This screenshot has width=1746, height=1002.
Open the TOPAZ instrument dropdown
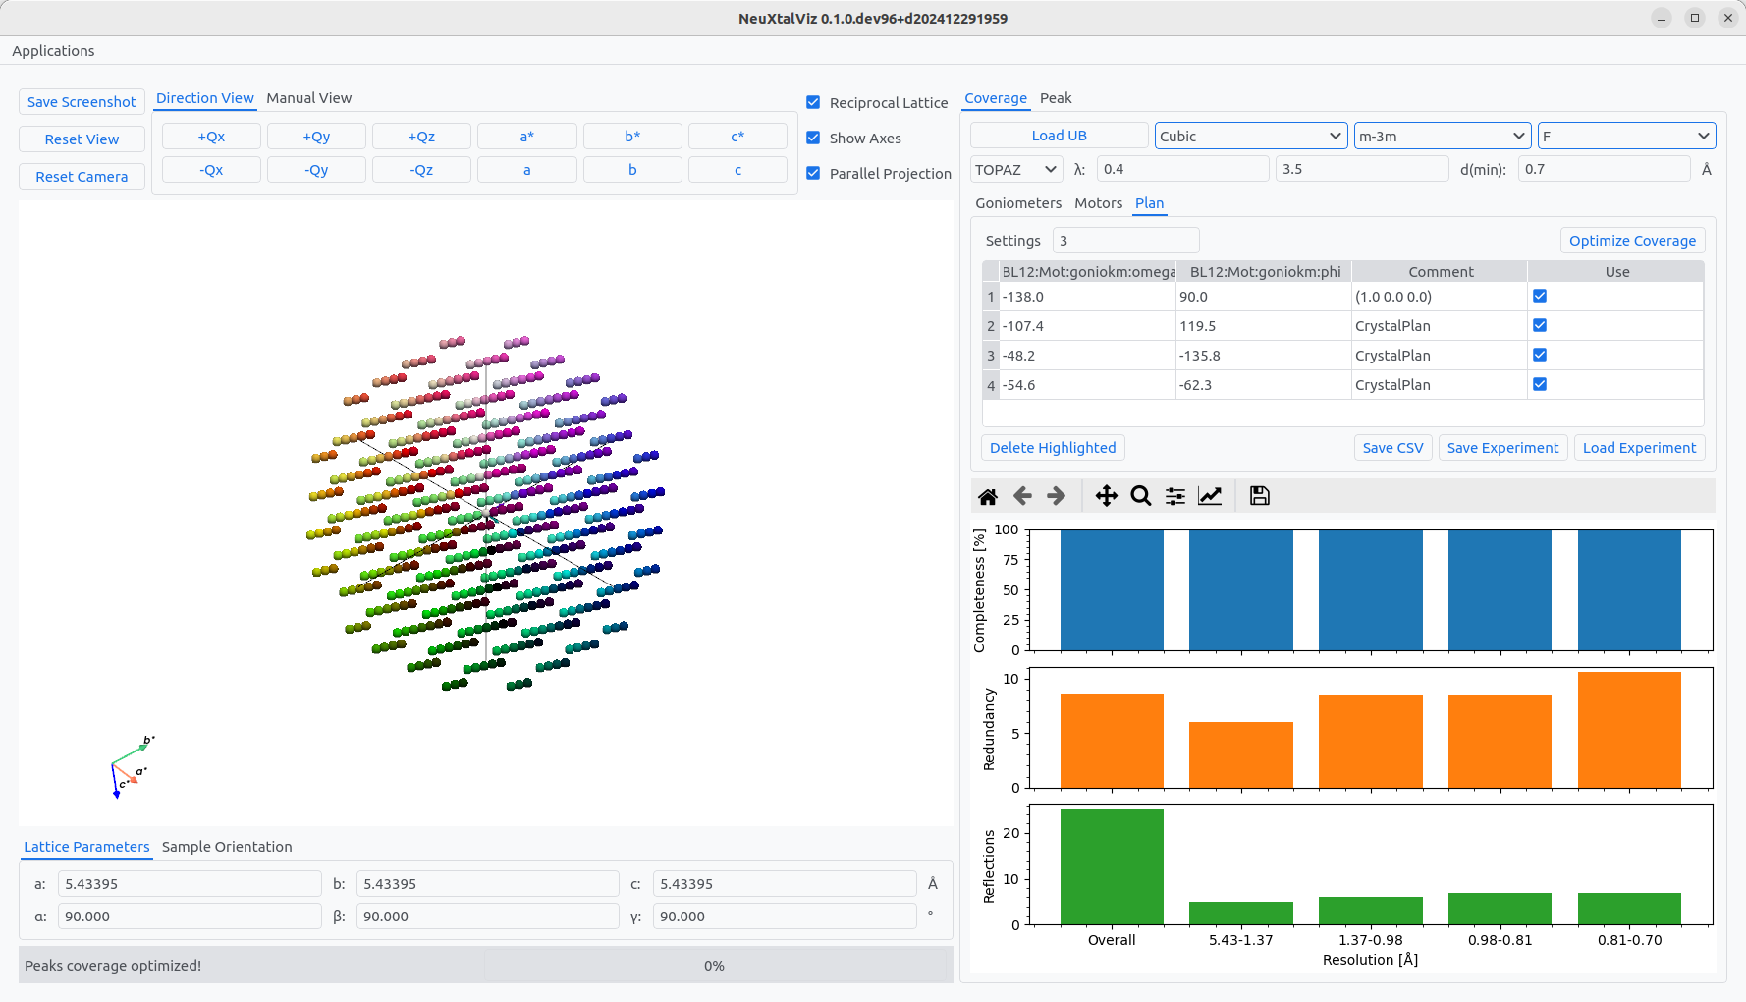click(x=1016, y=169)
